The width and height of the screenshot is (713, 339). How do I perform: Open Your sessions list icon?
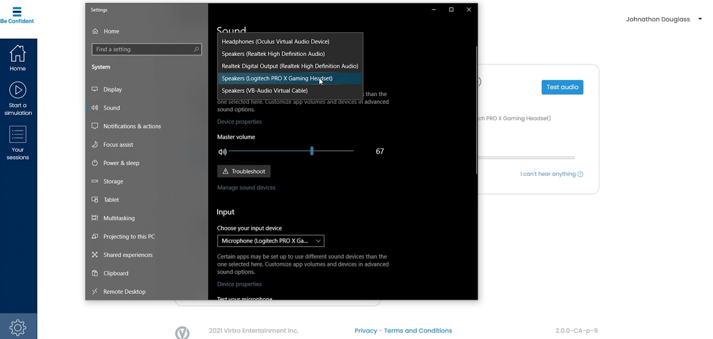tap(18, 134)
